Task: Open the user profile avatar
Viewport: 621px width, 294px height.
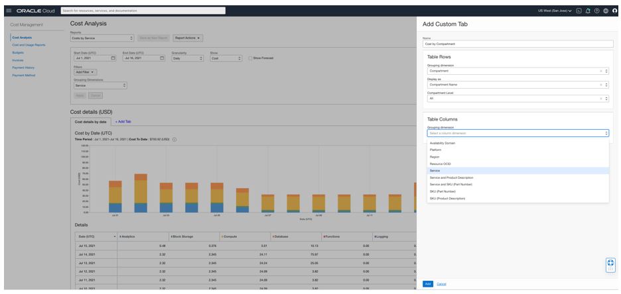Action: coord(614,11)
